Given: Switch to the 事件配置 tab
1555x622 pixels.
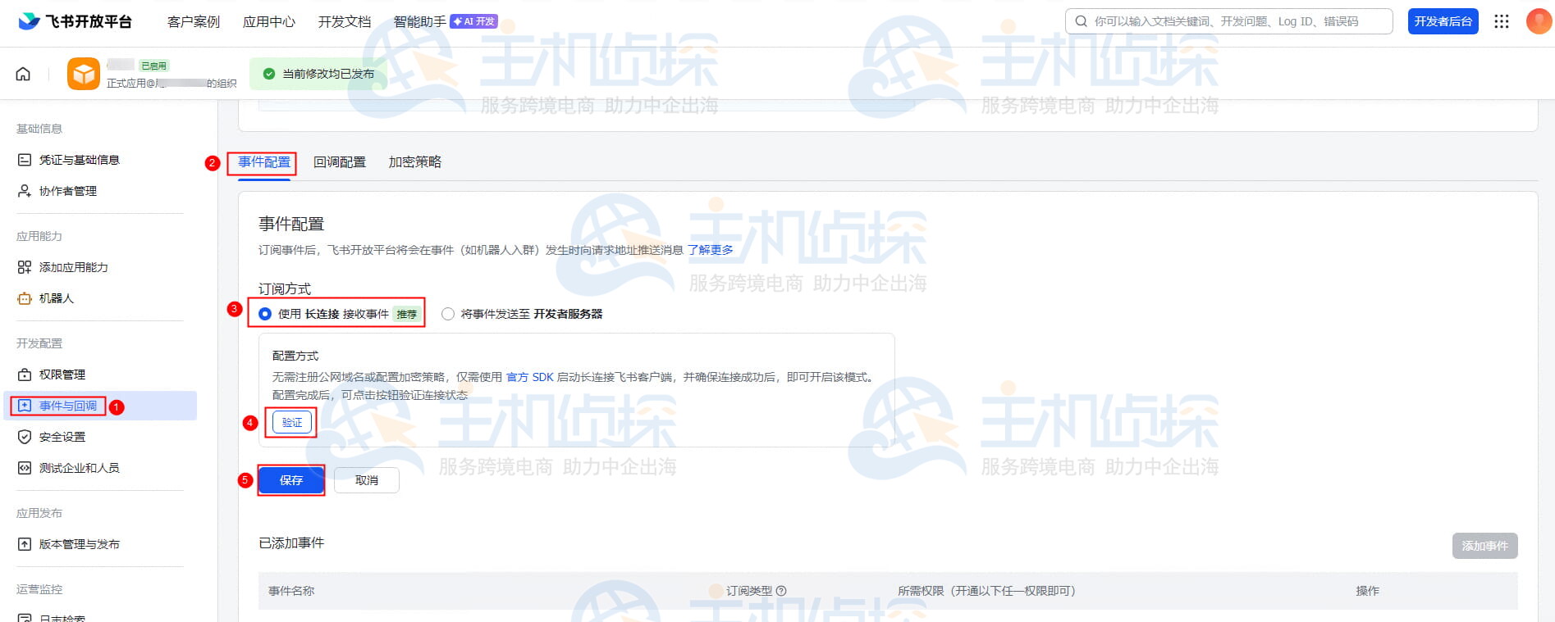Looking at the screenshot, I should coord(264,162).
